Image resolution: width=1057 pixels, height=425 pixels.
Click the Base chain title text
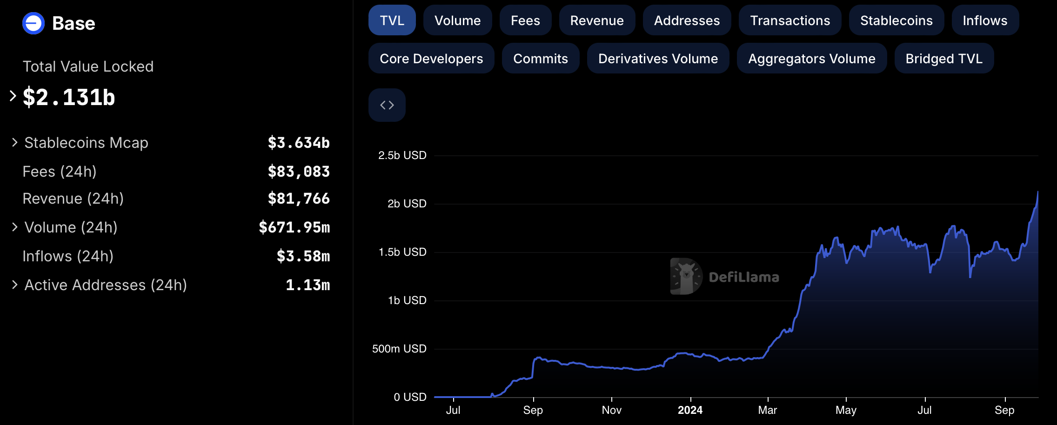point(74,23)
